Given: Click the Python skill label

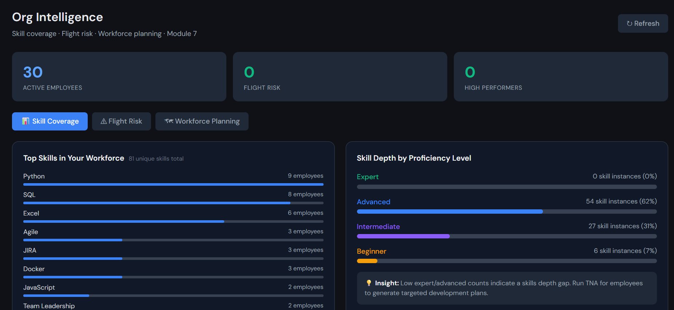Looking at the screenshot, I should (x=34, y=176).
